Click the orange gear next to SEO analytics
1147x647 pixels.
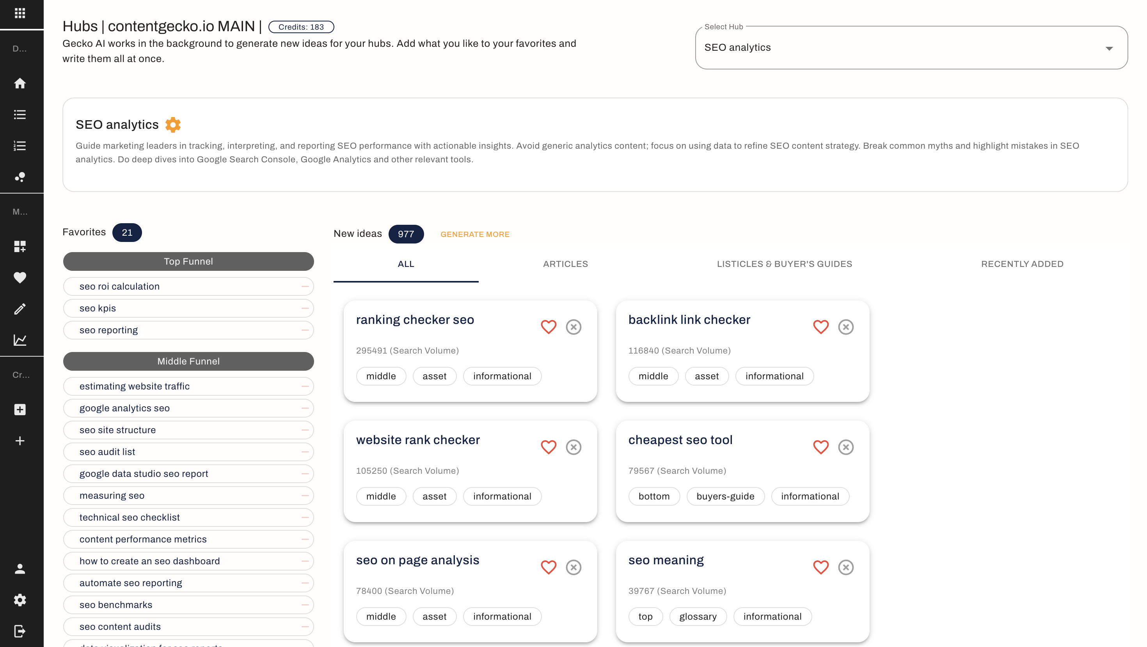(x=173, y=125)
